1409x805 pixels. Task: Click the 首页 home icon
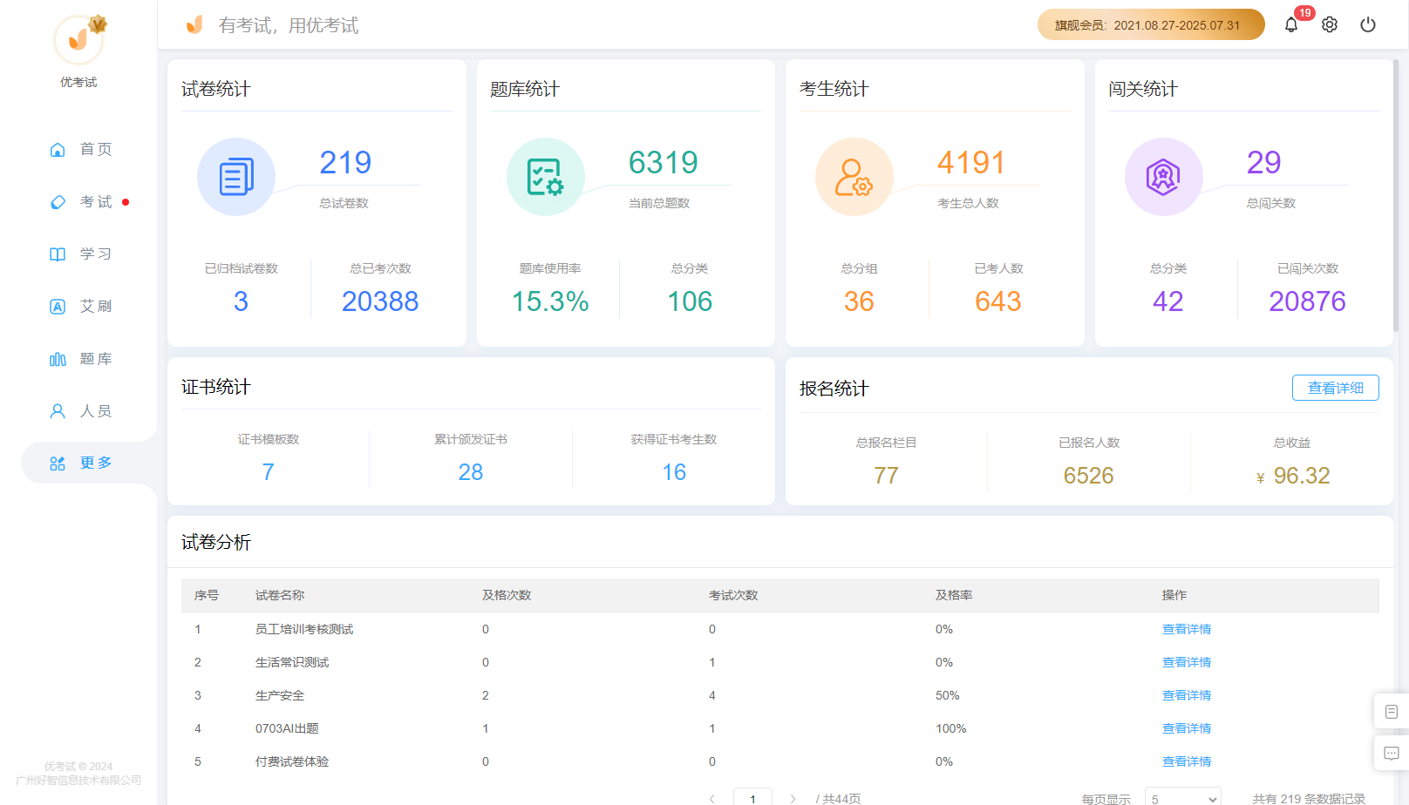[x=58, y=150]
